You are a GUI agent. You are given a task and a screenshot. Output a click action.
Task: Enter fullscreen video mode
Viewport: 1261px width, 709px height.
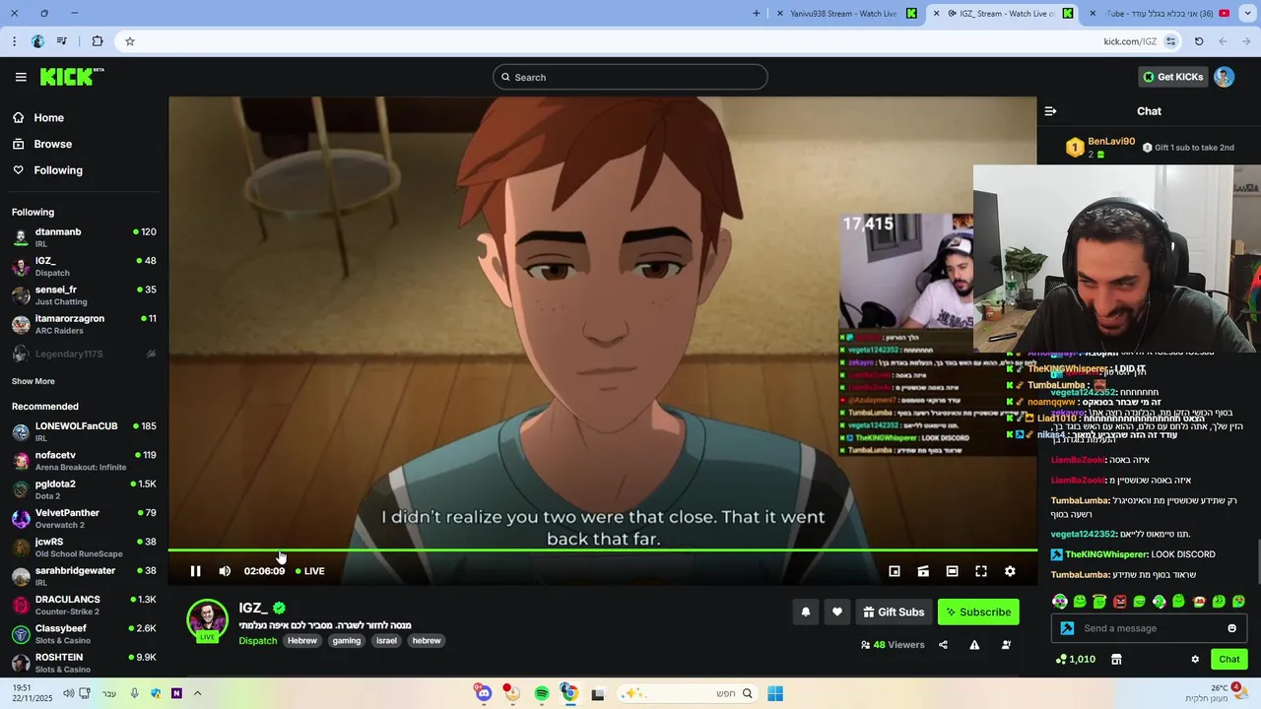coord(981,571)
